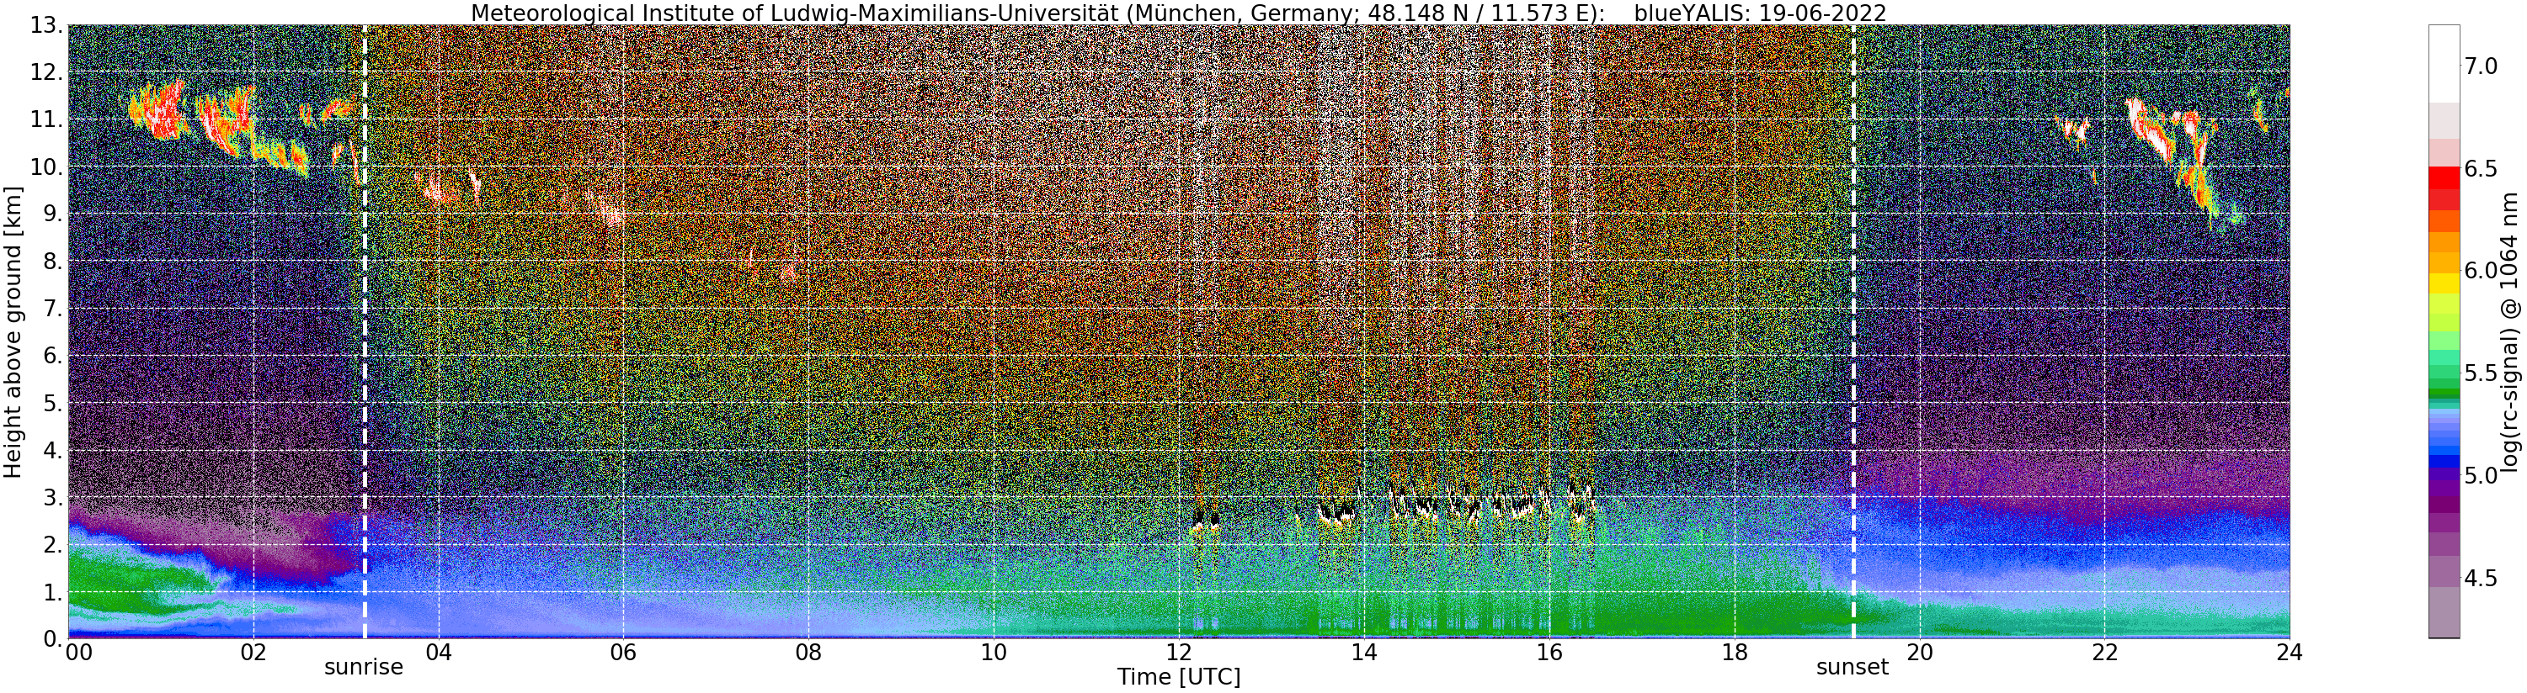Click the white dashed sunrise marker line
The image size is (2527, 693).
[365, 331]
